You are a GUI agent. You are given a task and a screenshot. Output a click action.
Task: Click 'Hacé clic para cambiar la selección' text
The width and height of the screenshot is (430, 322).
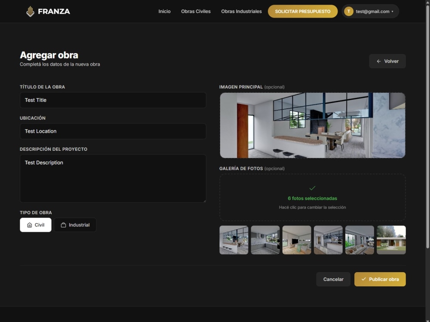click(x=312, y=207)
